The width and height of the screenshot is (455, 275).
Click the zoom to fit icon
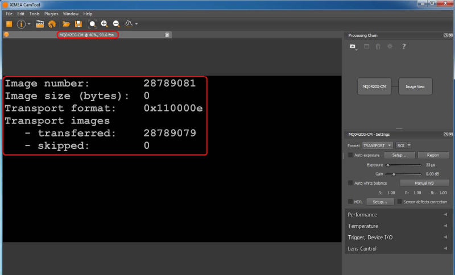coord(93,24)
